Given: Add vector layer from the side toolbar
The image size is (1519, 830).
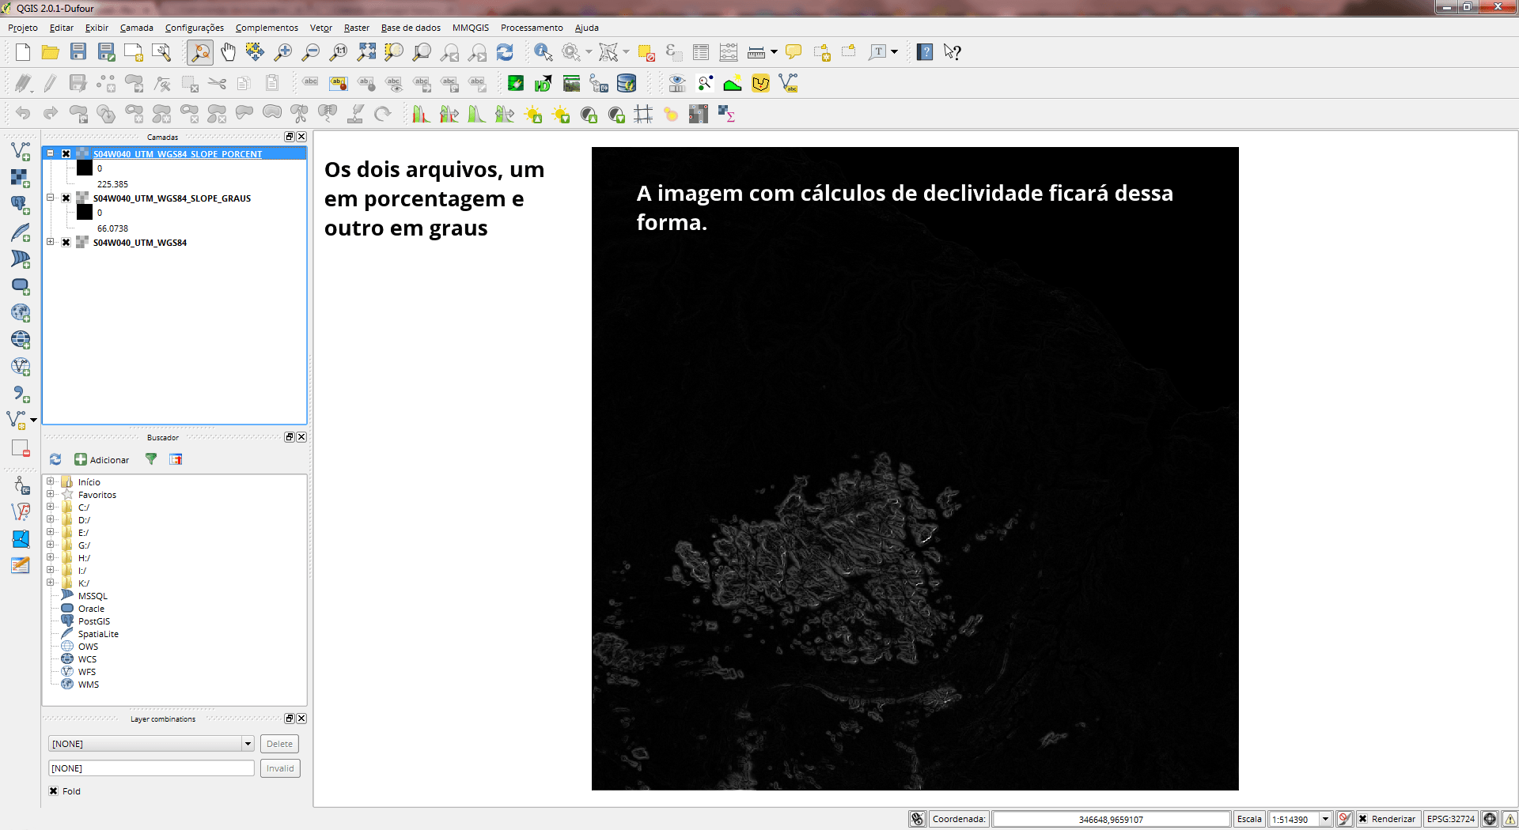Looking at the screenshot, I should coord(21,151).
